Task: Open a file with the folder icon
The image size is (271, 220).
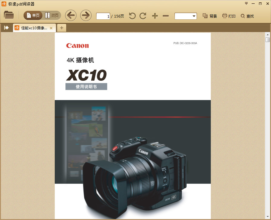Action: [9, 15]
